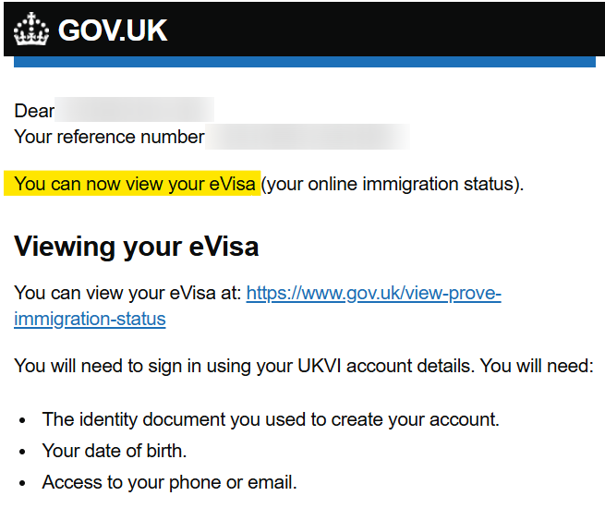Click the yellow highlighted eVisa sentence
The height and width of the screenshot is (508, 605).
coord(135,184)
